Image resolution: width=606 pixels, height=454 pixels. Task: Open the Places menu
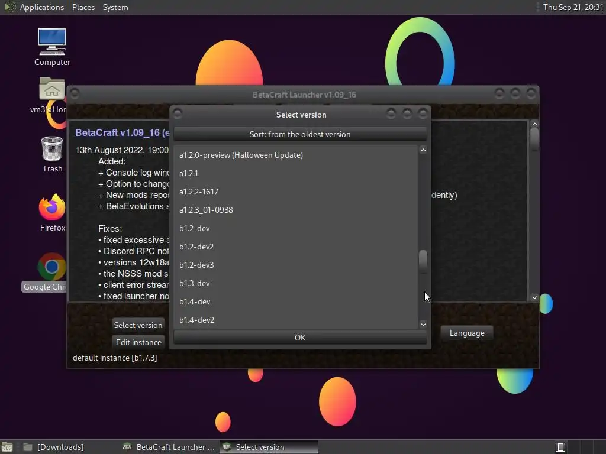click(83, 7)
